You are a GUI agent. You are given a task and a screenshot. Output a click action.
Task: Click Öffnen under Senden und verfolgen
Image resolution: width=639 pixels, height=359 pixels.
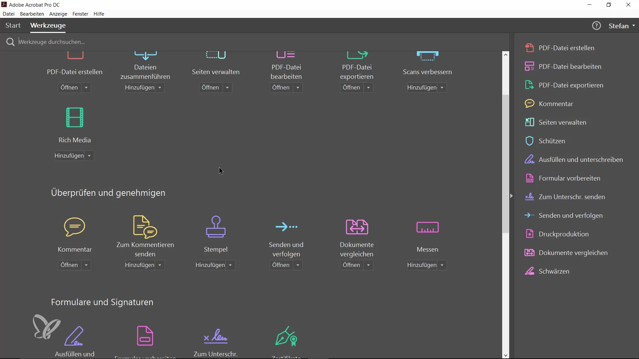tap(281, 265)
